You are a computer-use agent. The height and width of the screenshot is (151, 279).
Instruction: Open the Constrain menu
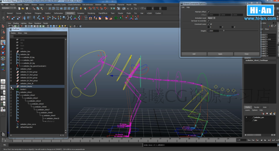[112, 5]
